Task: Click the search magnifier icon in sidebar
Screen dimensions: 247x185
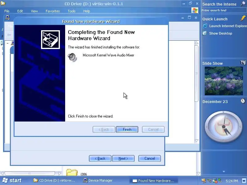Action: tap(243, 4)
